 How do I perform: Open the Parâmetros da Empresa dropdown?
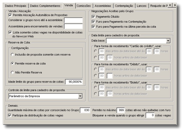tap(80, 96)
